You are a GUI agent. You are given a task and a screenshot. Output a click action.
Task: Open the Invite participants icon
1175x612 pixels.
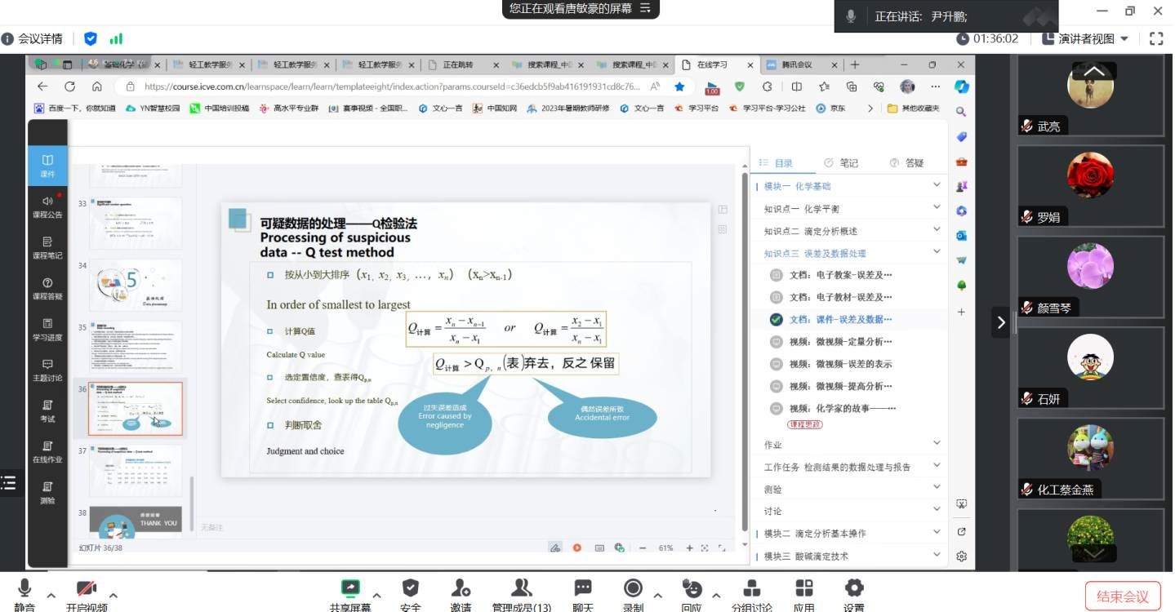click(461, 589)
